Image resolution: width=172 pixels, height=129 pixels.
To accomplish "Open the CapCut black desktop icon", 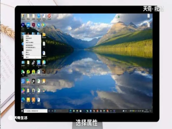I will (33, 81).
